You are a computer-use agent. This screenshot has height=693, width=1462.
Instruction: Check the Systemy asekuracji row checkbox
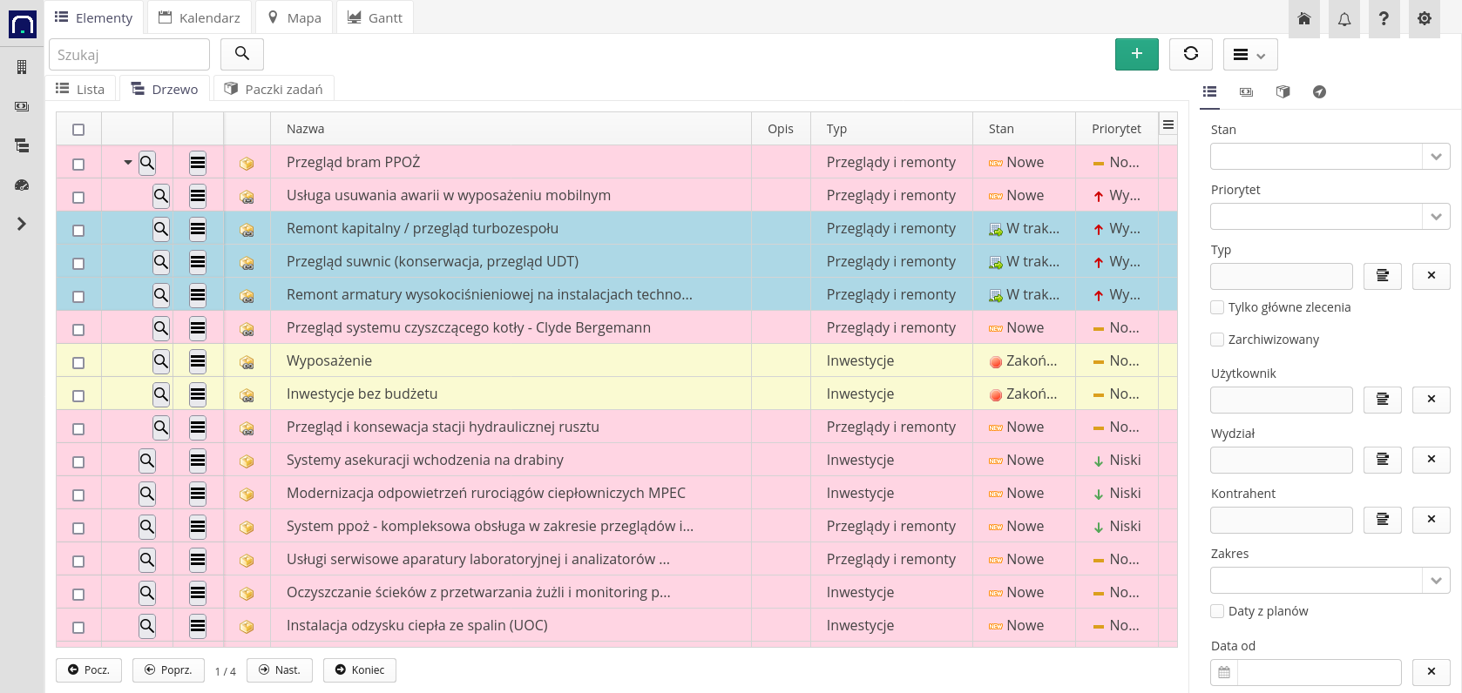[78, 461]
